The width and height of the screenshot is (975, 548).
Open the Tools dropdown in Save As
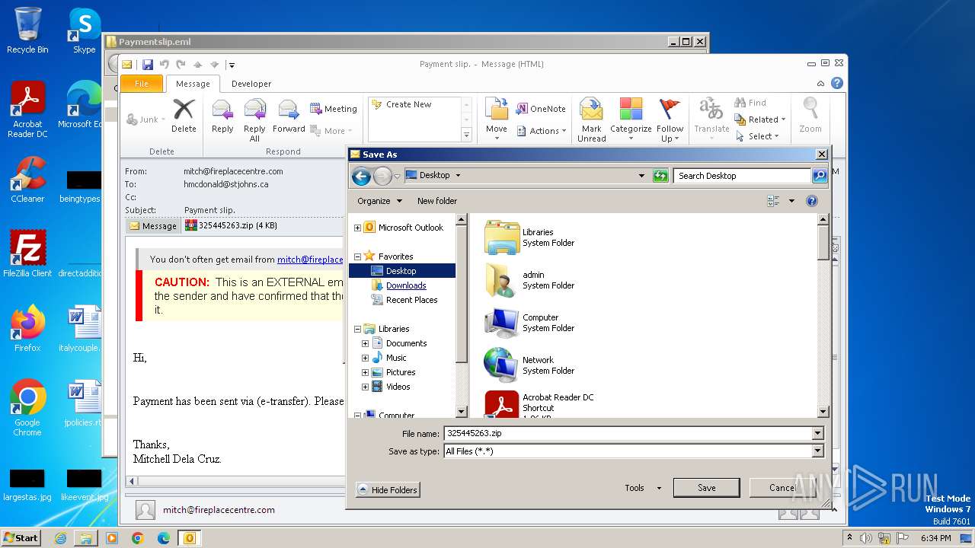[x=643, y=488]
